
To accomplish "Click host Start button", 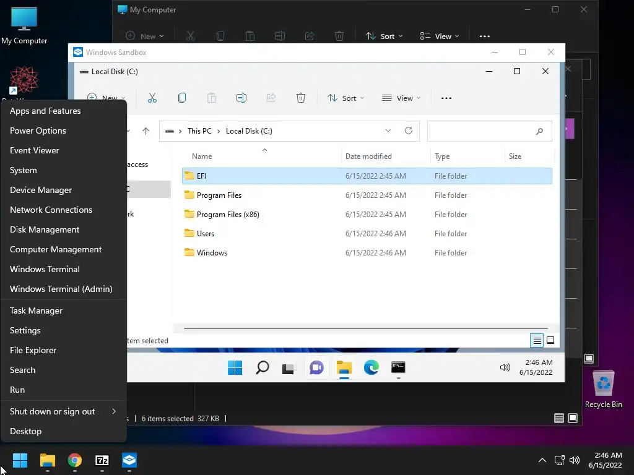I will pyautogui.click(x=20, y=460).
